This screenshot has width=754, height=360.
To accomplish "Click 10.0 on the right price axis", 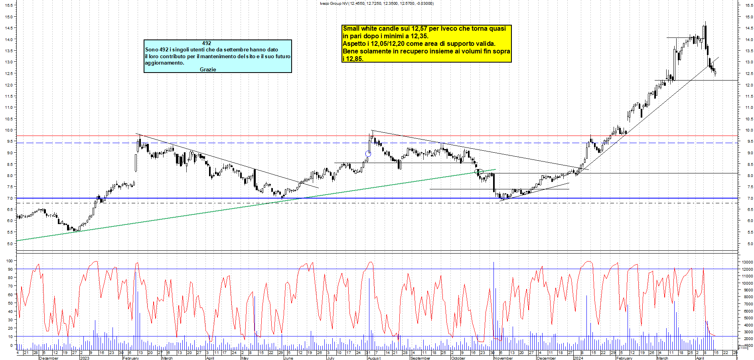I will 749,130.
